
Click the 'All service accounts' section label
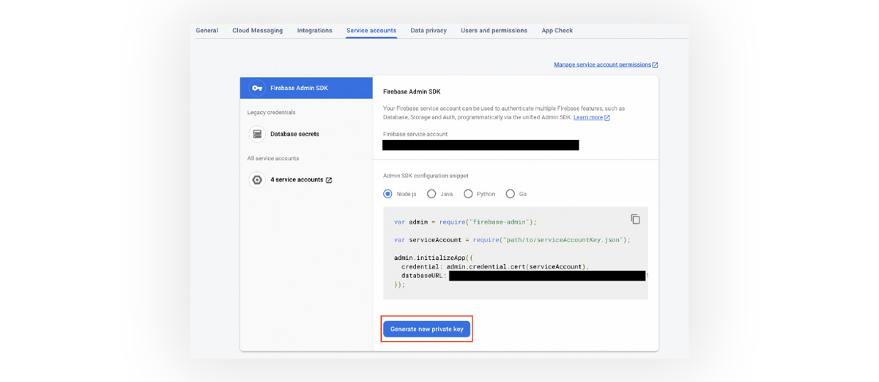(x=273, y=159)
